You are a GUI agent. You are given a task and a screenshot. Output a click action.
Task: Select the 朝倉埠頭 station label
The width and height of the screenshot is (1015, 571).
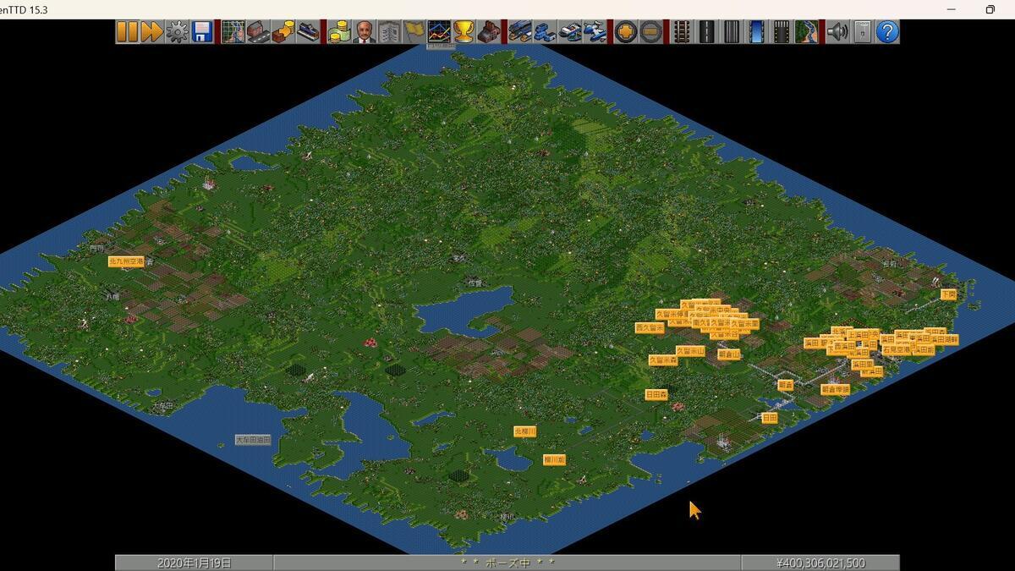coord(836,390)
